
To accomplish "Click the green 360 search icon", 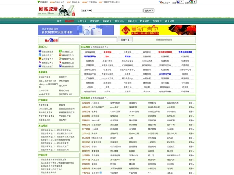I will coord(60,51).
